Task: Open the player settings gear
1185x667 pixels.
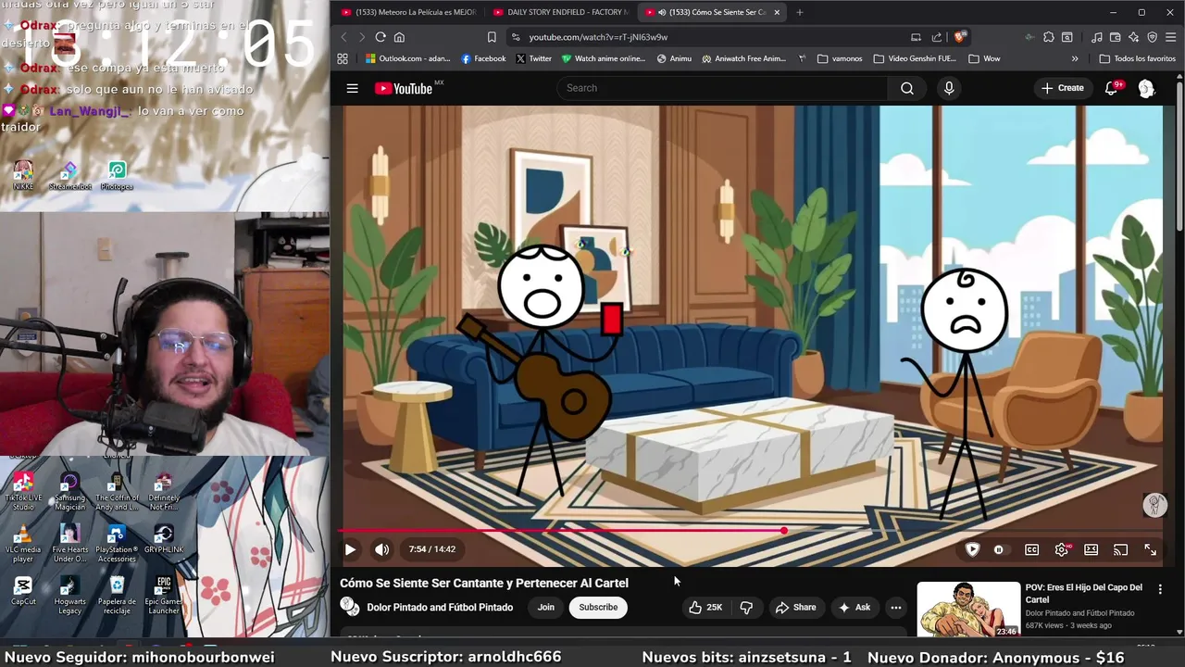Action: click(1061, 549)
